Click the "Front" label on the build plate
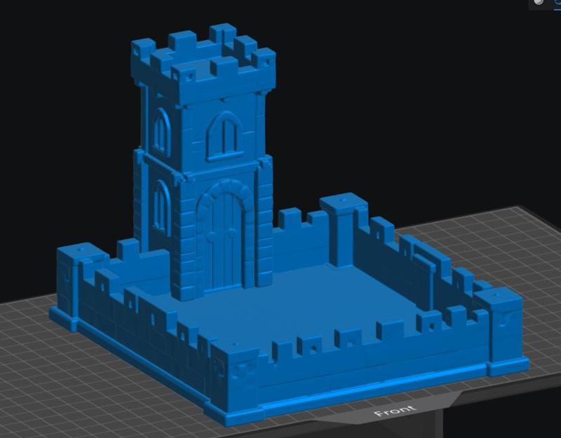 (x=395, y=411)
